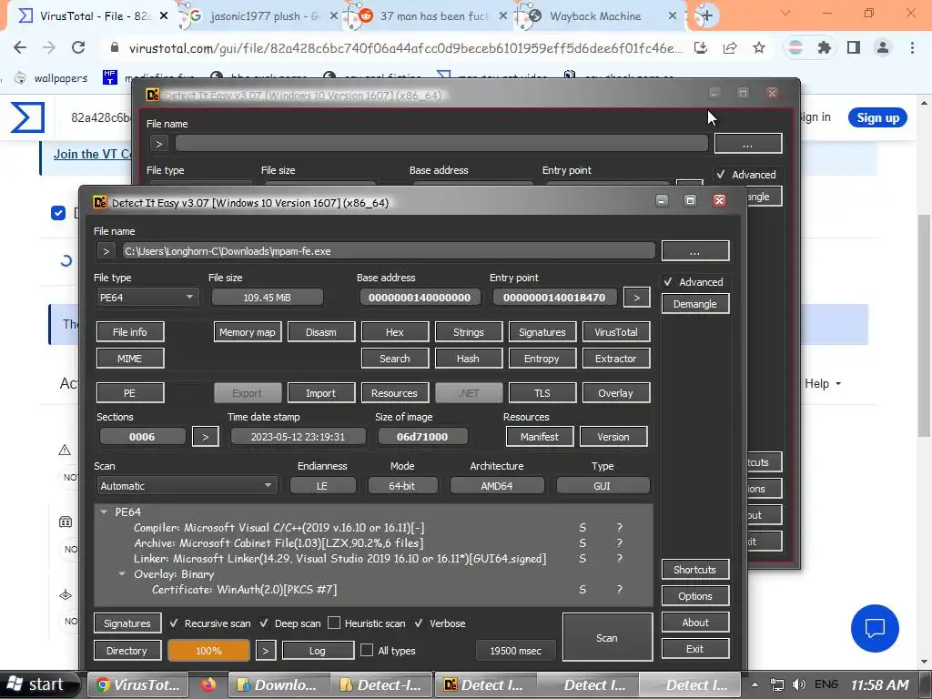Click the Demangle button
Viewport: 932px width, 699px height.
coord(694,304)
